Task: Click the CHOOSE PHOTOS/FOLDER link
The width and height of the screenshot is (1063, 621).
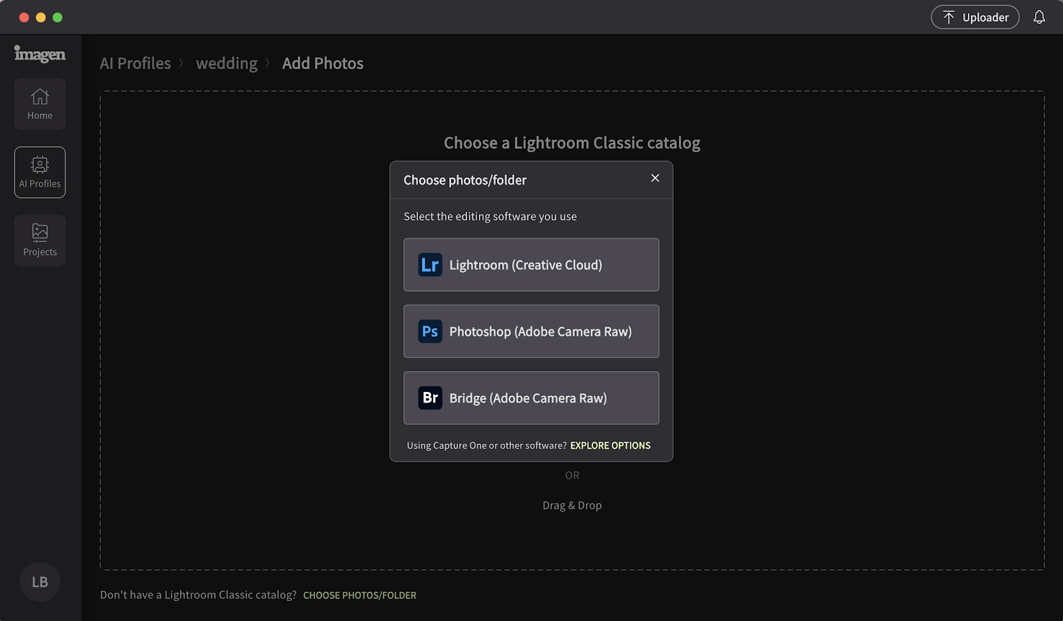Action: (360, 596)
